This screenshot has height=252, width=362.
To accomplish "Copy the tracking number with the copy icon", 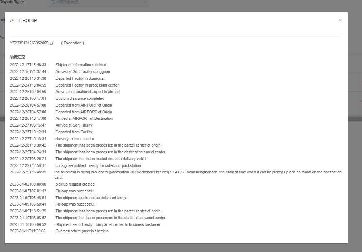I will (51, 43).
